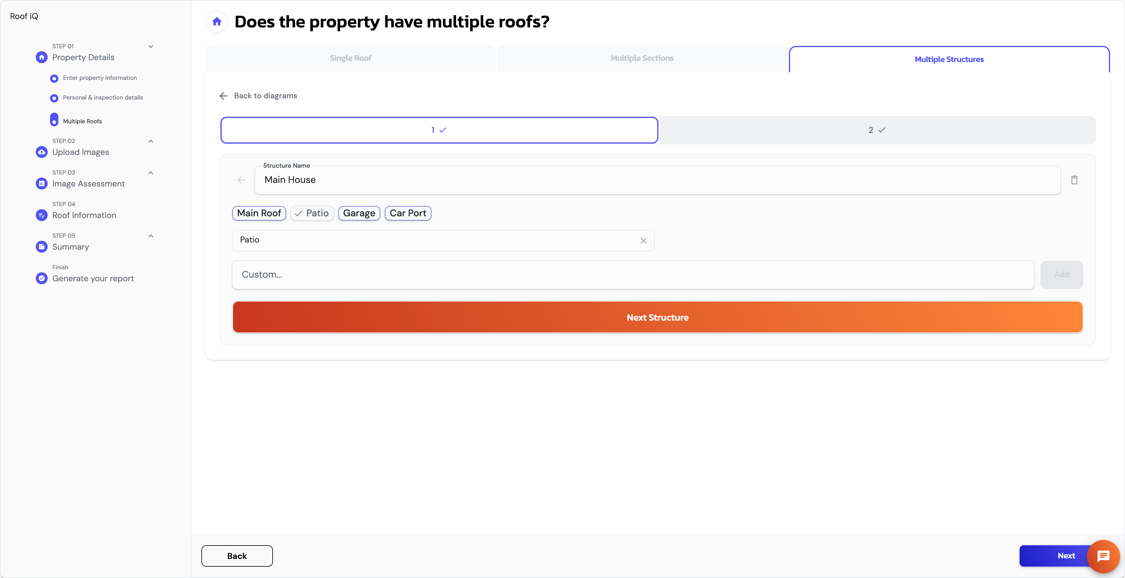The image size is (1125, 578).
Task: Click the left arrow beside Structure Name
Action: (x=242, y=180)
